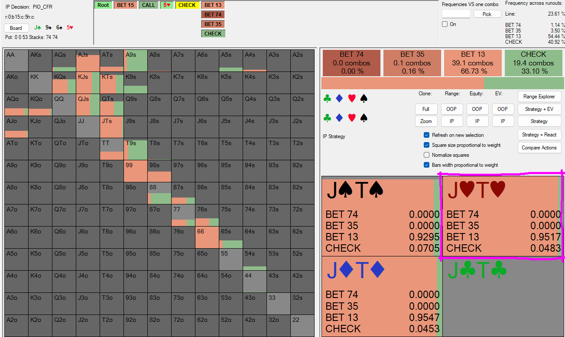Open the Range Explorer

pyautogui.click(x=539, y=97)
